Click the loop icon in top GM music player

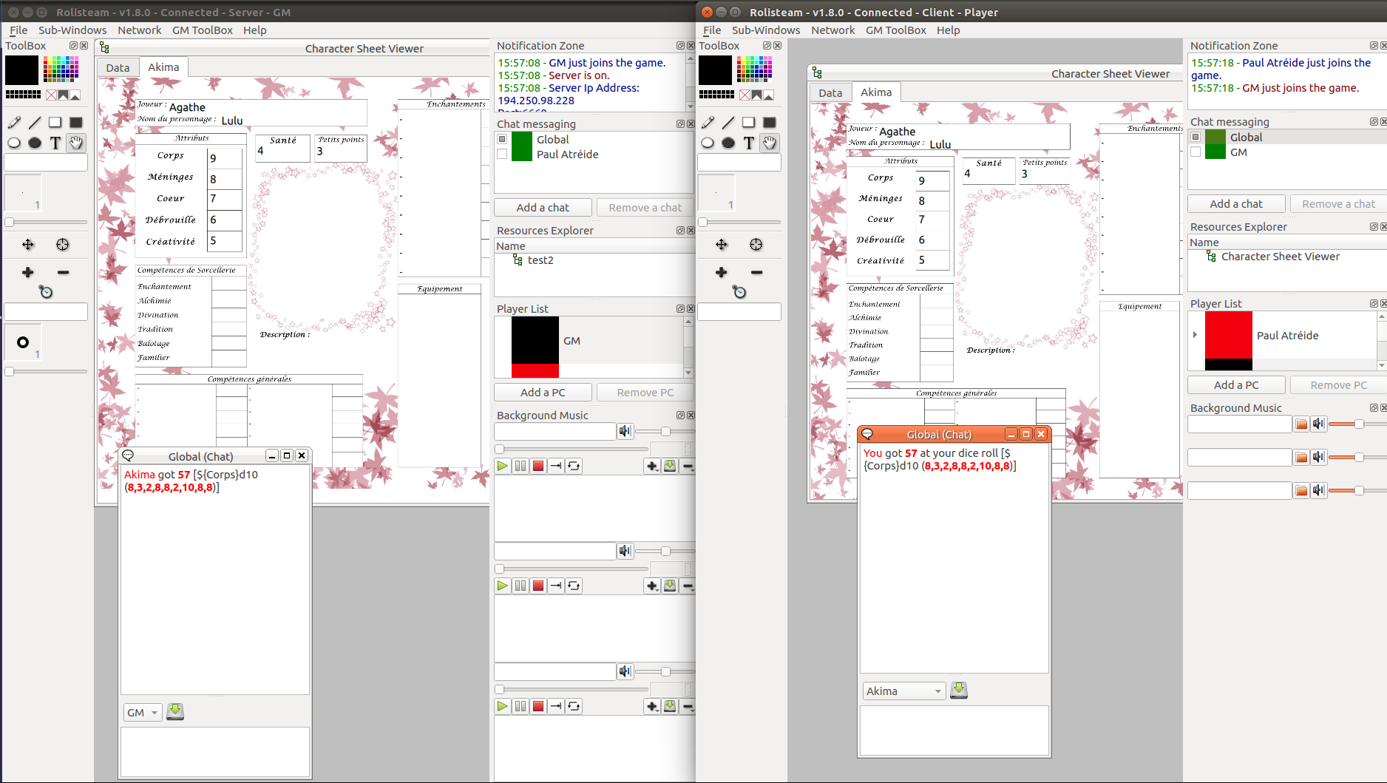coord(574,466)
